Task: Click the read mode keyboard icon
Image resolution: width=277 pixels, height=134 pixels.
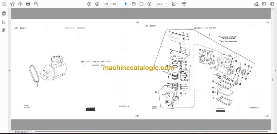Action: coord(184,4)
